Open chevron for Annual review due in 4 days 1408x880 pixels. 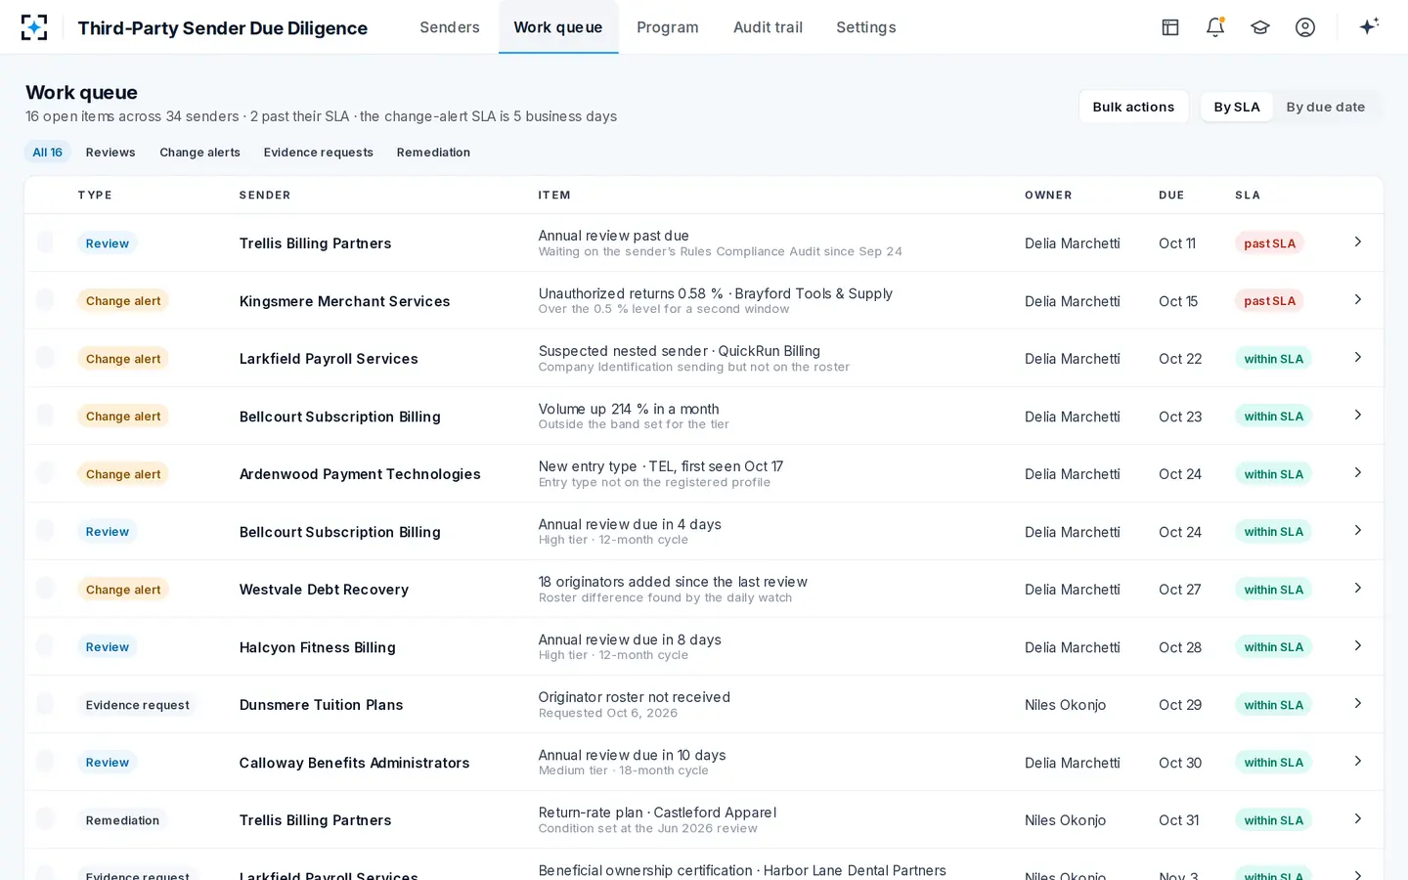[1358, 530]
